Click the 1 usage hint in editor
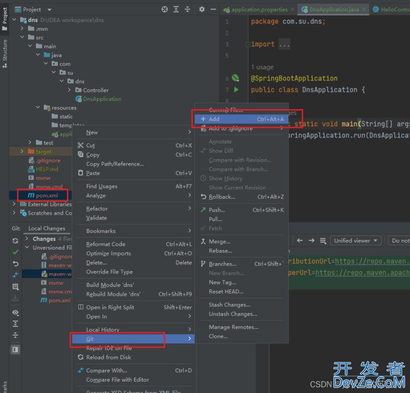Screen dimensions: 410x393 262,67
